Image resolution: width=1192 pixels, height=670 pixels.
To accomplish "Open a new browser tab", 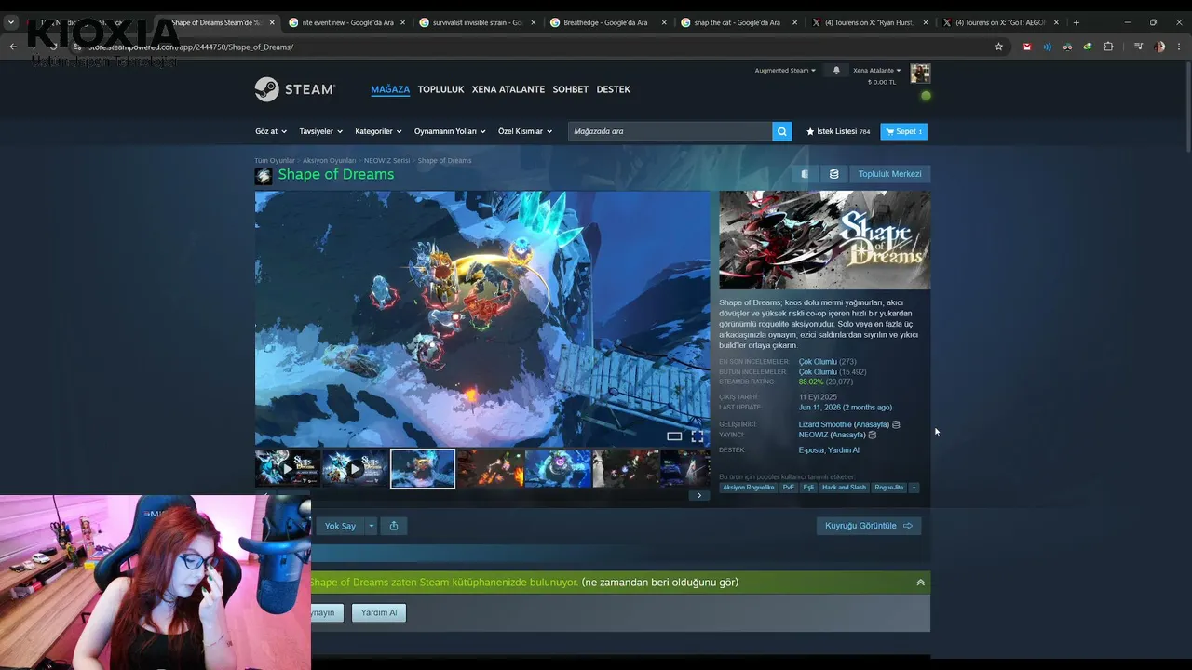I will (x=1077, y=22).
